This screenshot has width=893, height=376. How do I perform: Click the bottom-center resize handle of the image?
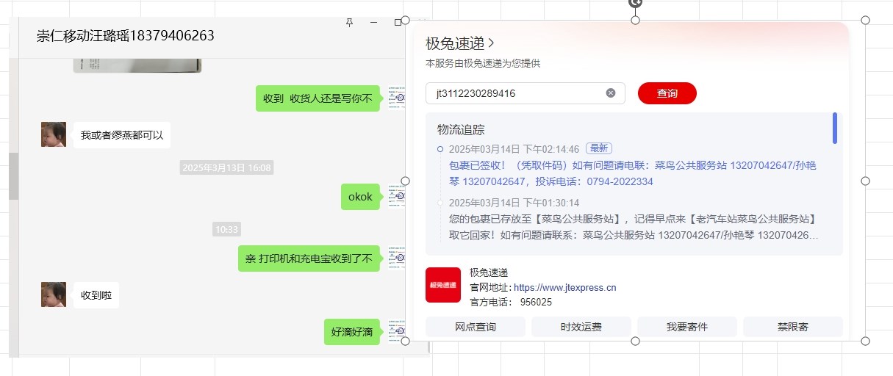[x=636, y=341]
